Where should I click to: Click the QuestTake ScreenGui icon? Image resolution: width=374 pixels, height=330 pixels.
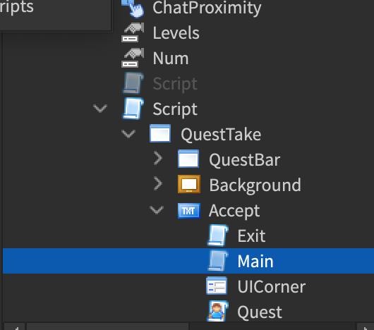[x=160, y=133]
